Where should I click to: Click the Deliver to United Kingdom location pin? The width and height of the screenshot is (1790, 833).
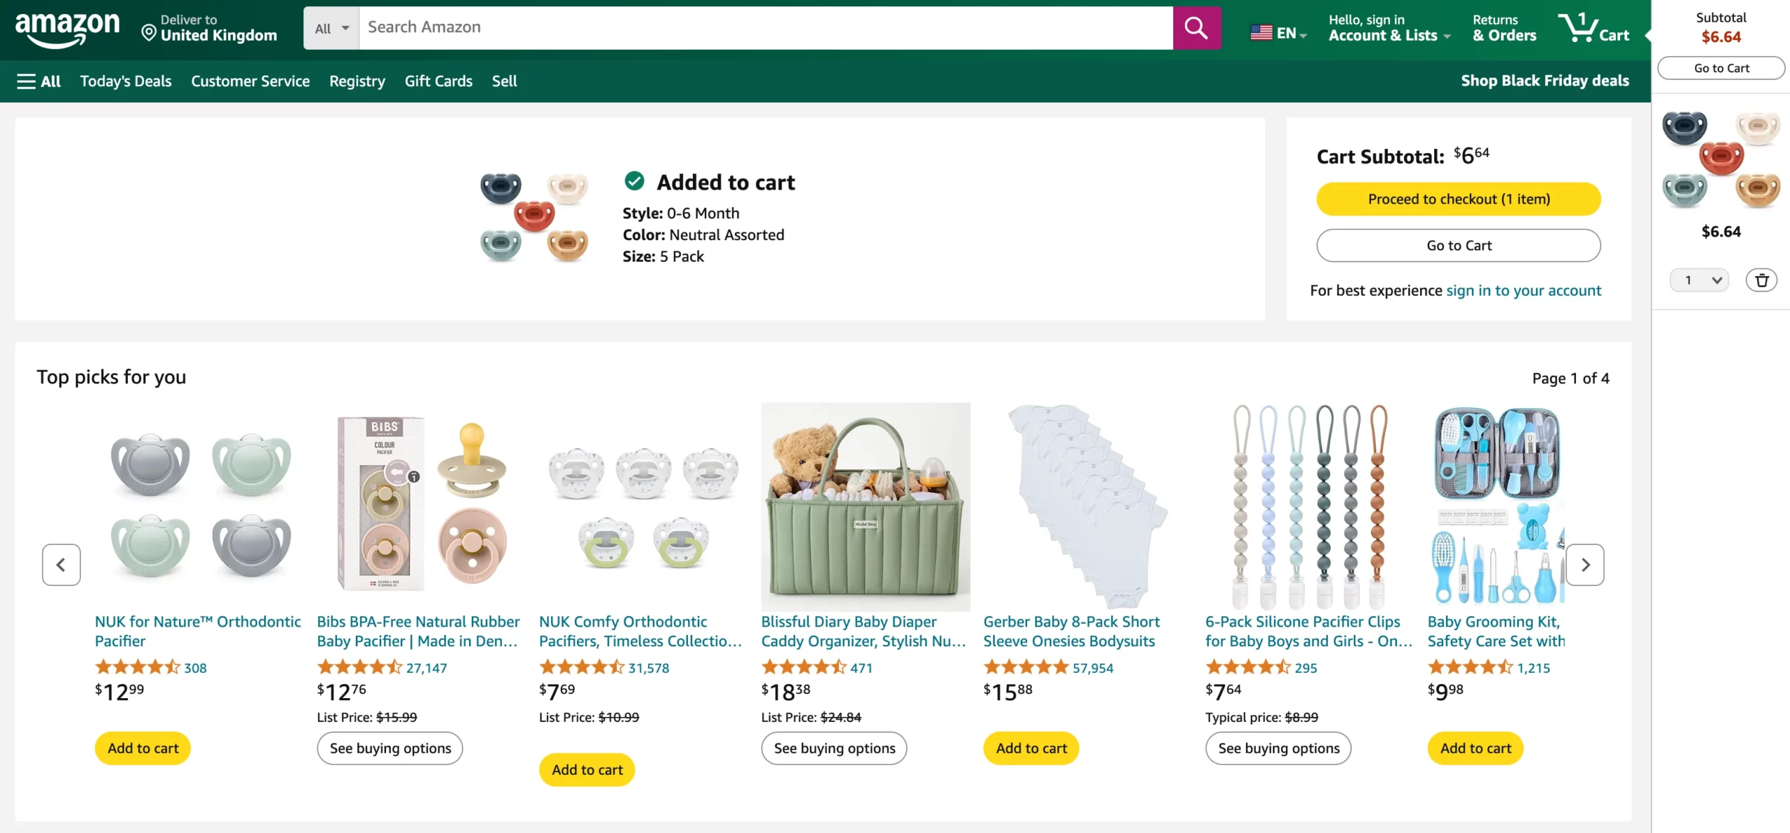(x=149, y=33)
